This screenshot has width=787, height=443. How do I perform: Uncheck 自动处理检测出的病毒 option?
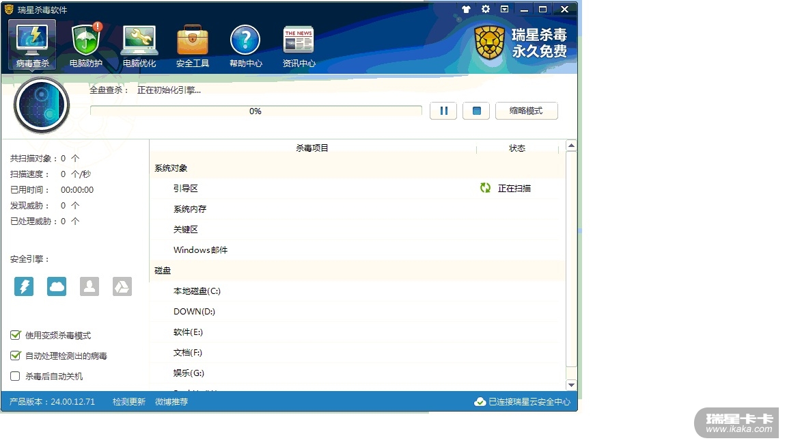[x=15, y=355]
